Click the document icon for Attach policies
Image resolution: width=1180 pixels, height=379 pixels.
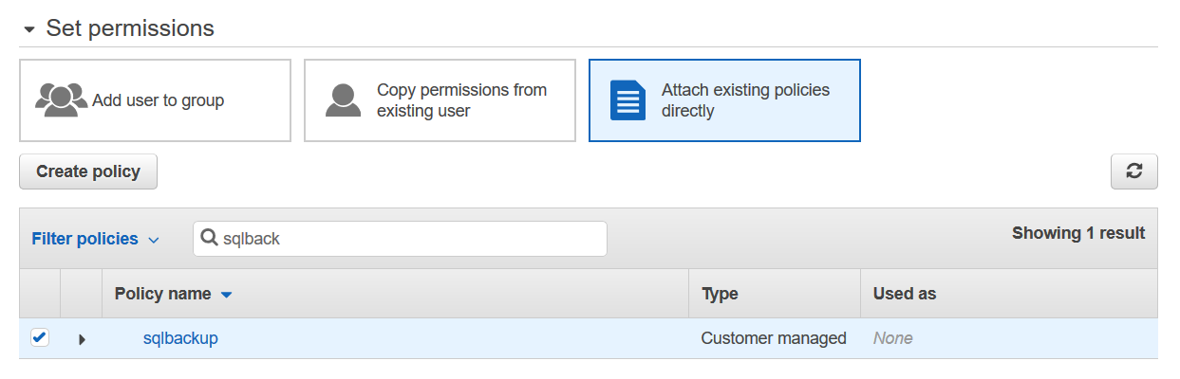click(627, 99)
